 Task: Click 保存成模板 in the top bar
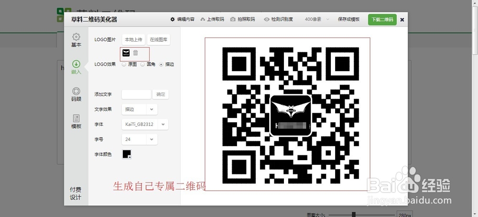point(349,19)
